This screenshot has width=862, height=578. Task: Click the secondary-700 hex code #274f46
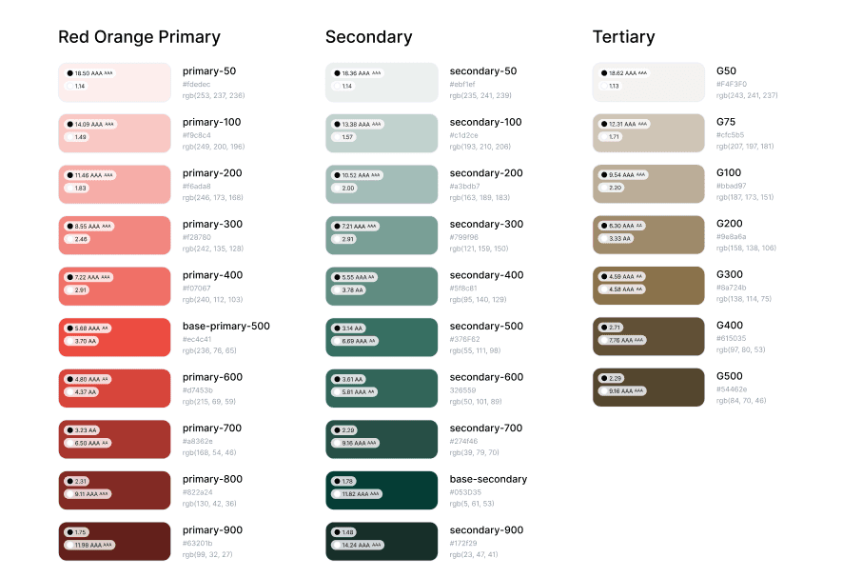[464, 441]
